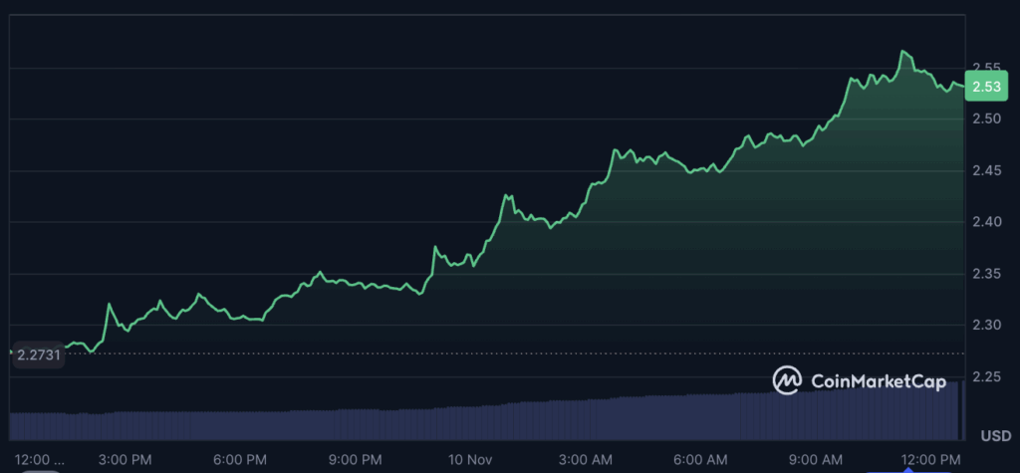Click the 9:00 PM time axis label

point(356,459)
